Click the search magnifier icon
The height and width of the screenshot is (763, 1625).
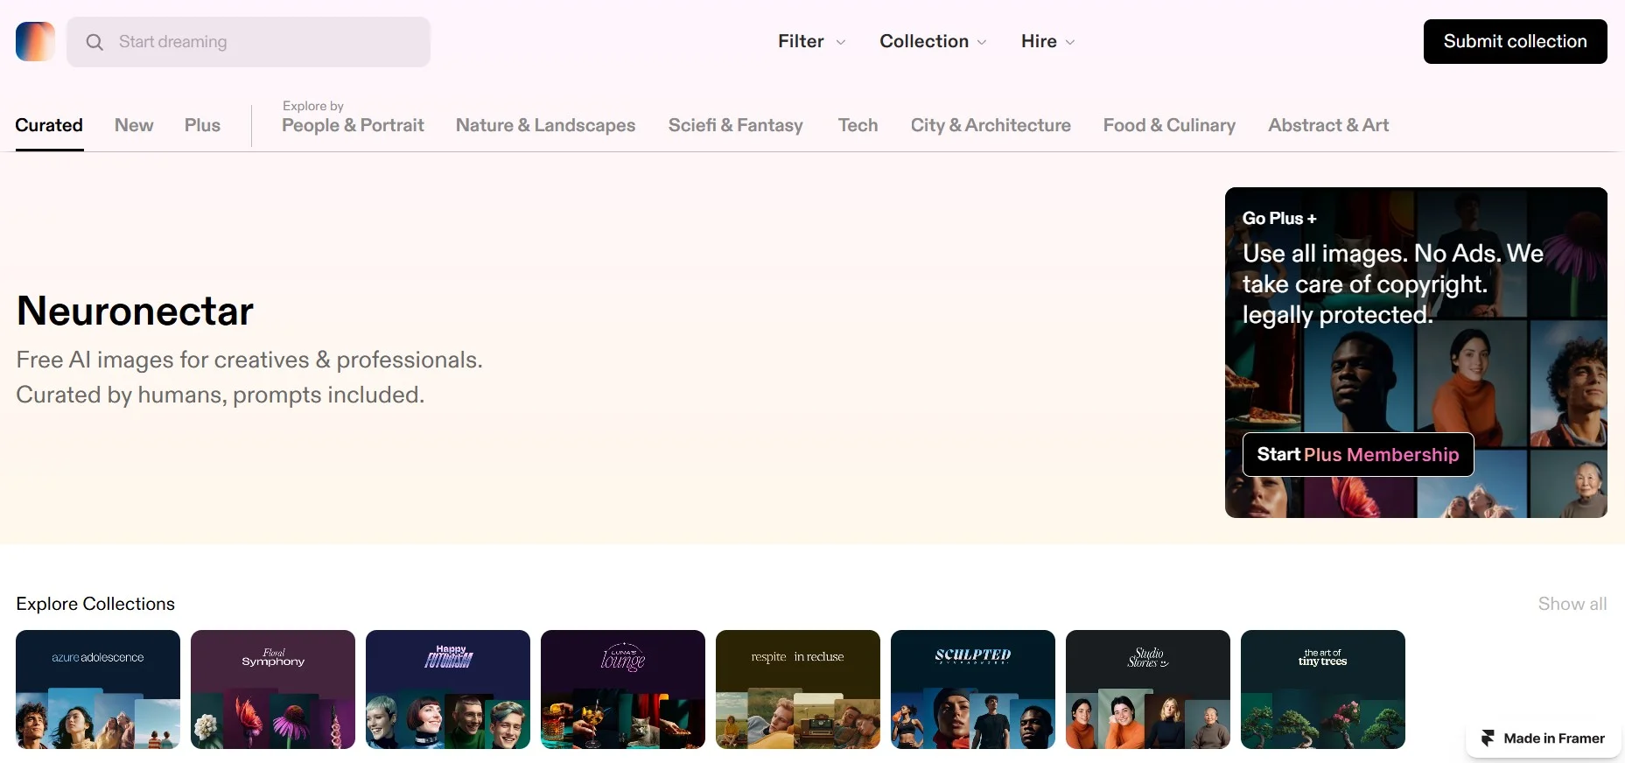[95, 42]
